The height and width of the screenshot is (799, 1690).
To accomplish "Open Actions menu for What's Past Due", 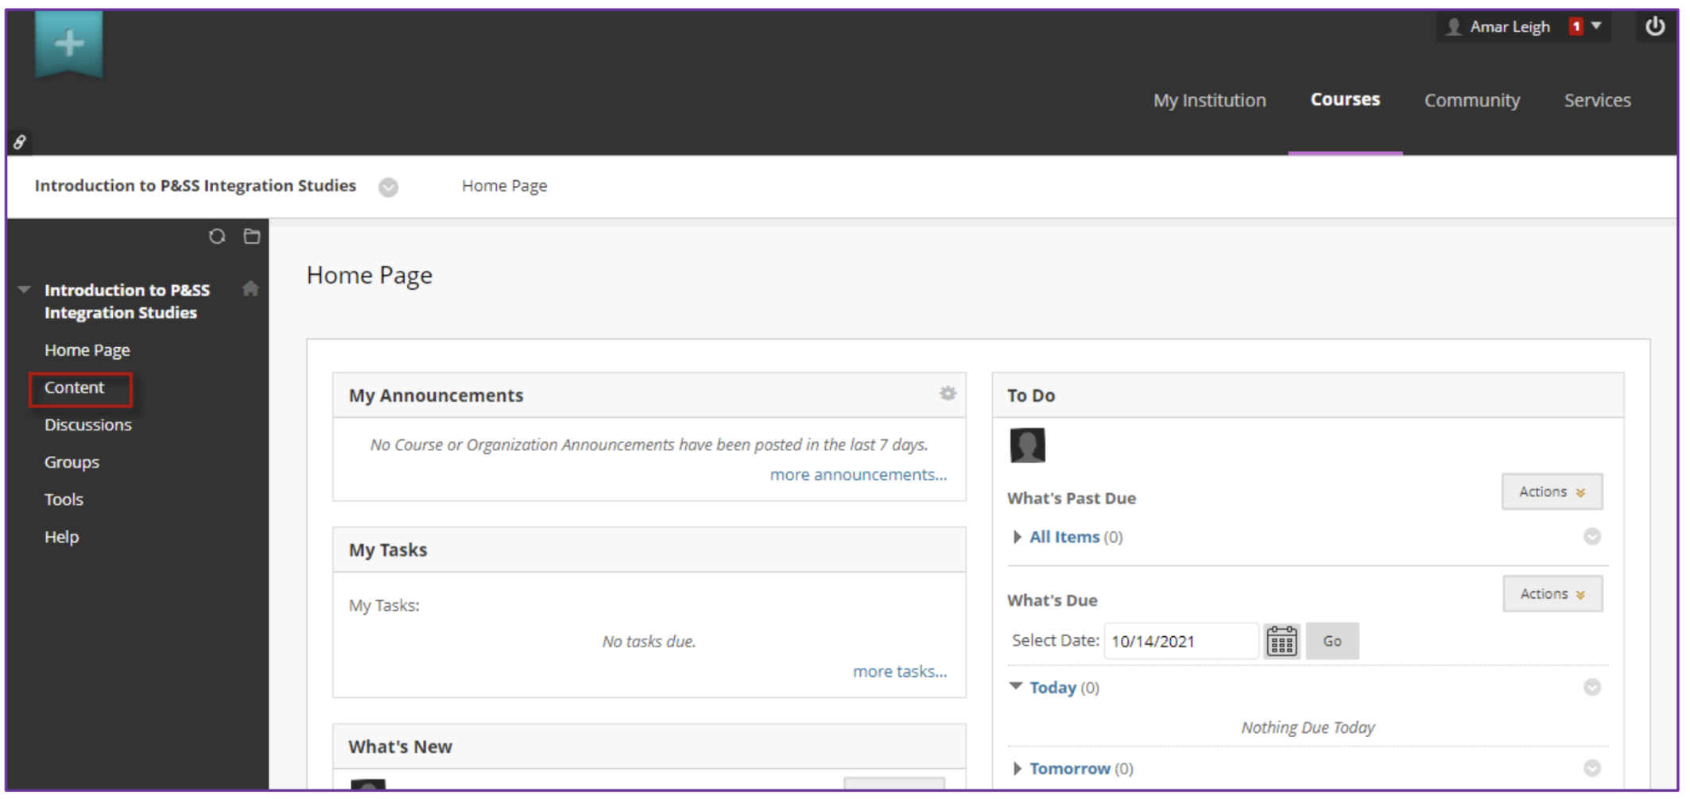I will tap(1552, 492).
